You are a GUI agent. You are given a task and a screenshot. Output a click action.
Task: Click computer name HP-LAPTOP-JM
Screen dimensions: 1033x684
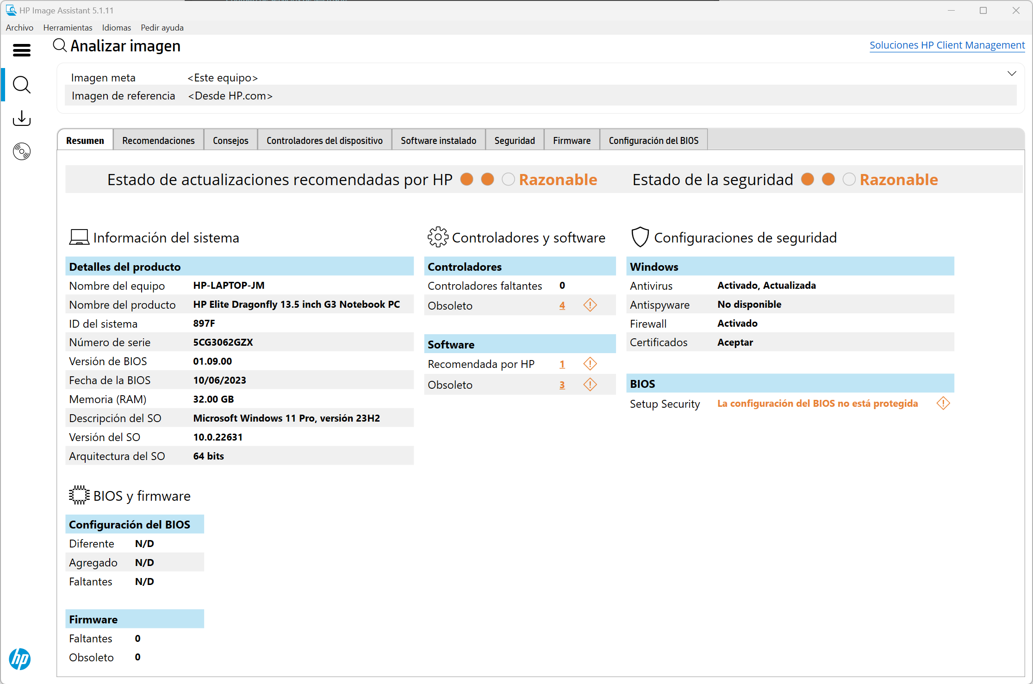229,285
